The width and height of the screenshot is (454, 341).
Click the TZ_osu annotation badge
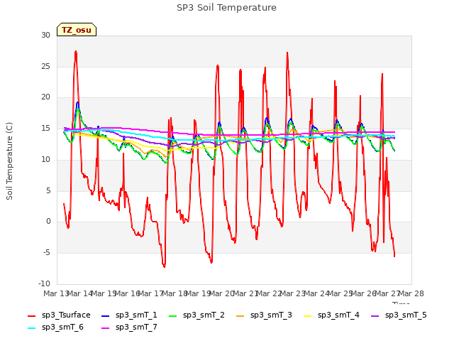pyautogui.click(x=77, y=30)
